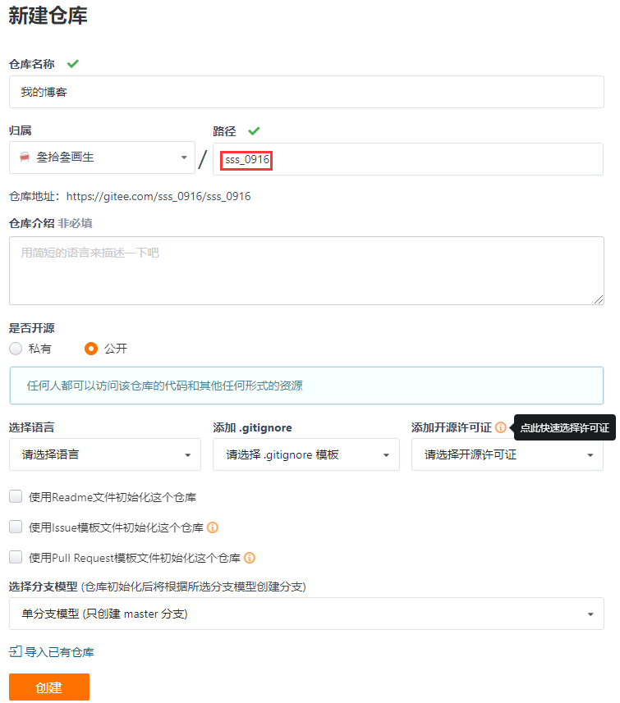Enable the Readme file initialization checkbox
The image size is (620, 703).
[16, 496]
